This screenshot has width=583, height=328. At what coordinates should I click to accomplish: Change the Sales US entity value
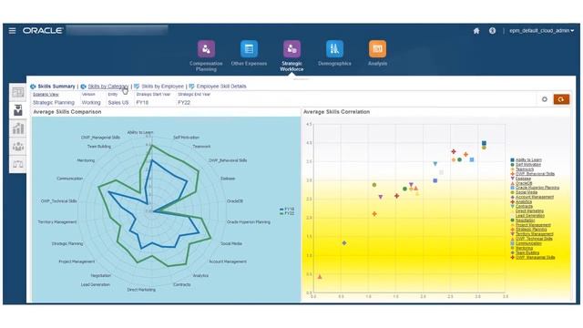point(118,102)
